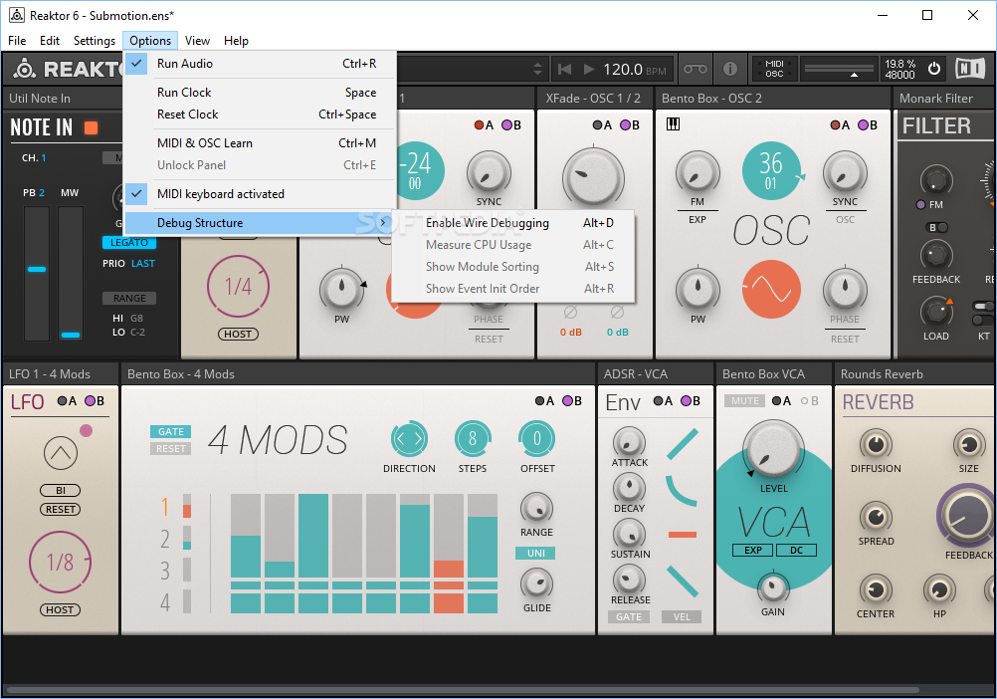Click the VCA LEVEL knob
This screenshot has height=699, width=997.
[x=773, y=449]
